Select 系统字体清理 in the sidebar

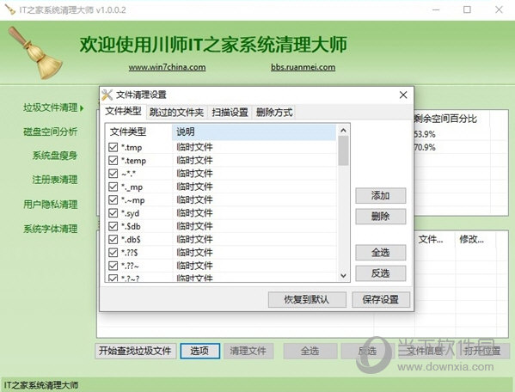(x=50, y=229)
